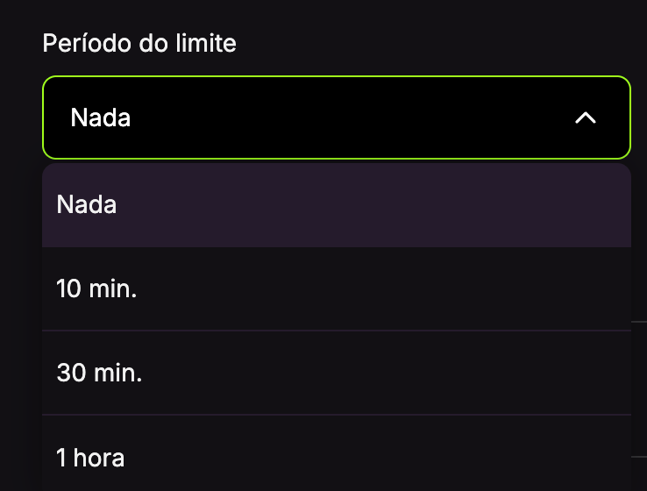Viewport: 647px width, 491px height.
Task: Pick the 30 min. limit period
Action: 336,373
